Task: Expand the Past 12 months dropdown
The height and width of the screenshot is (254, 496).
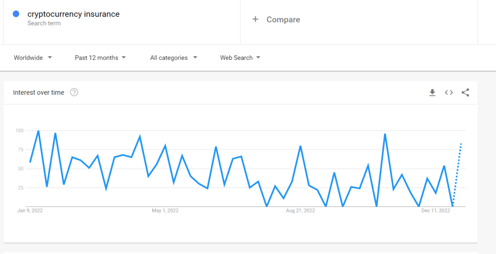Action: pyautogui.click(x=100, y=58)
